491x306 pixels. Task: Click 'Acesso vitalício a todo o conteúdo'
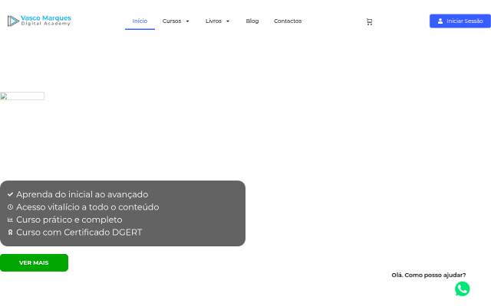[87, 207]
